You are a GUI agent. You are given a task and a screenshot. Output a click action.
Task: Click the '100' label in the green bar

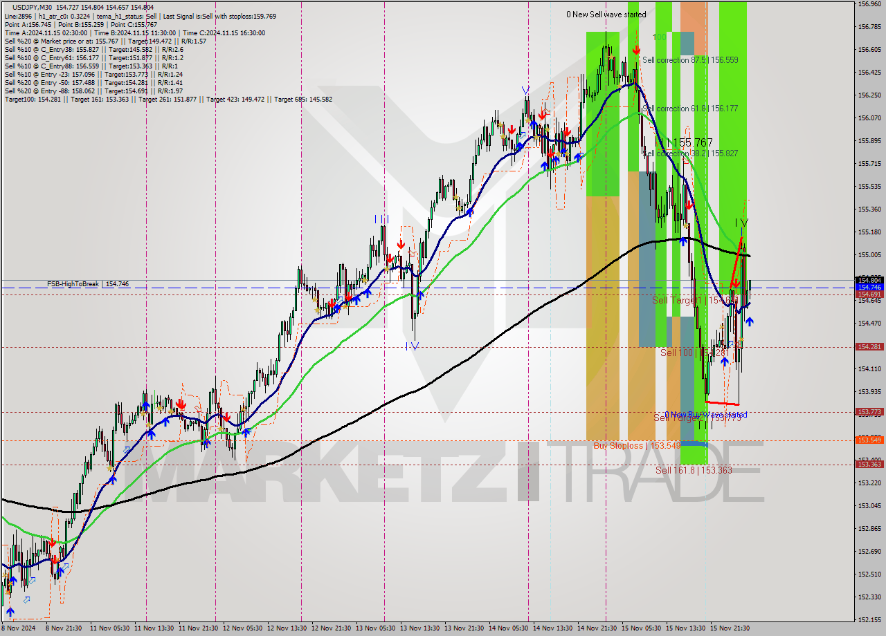click(660, 37)
